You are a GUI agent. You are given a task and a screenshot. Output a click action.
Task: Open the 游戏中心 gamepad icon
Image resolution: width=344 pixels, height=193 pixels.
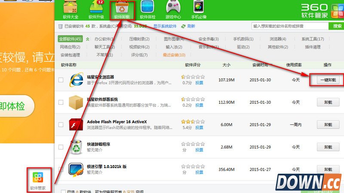pos(173,10)
